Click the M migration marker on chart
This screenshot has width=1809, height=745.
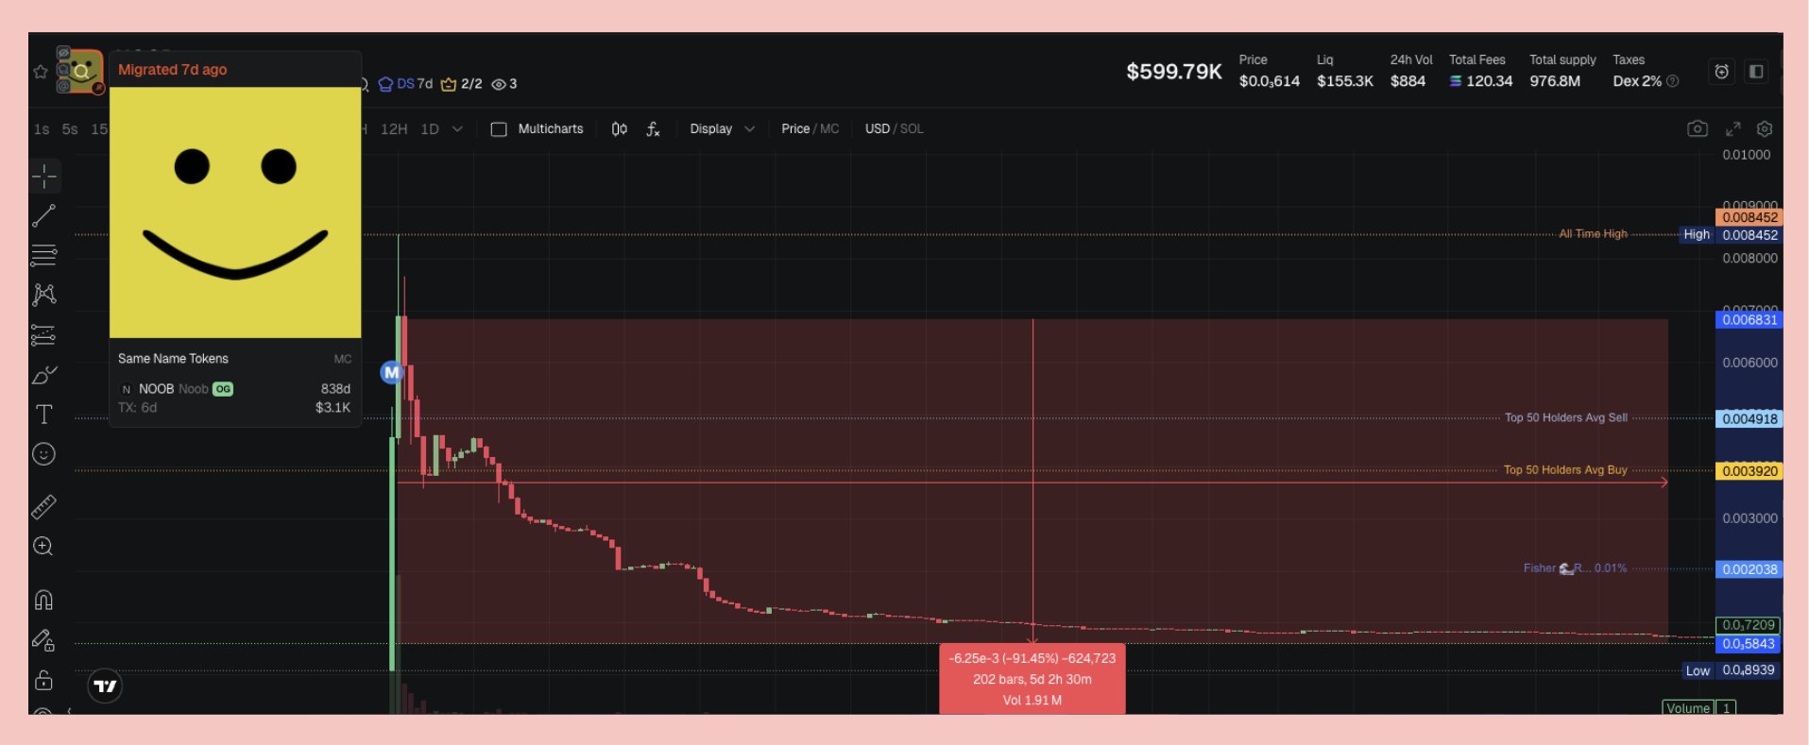tap(391, 372)
